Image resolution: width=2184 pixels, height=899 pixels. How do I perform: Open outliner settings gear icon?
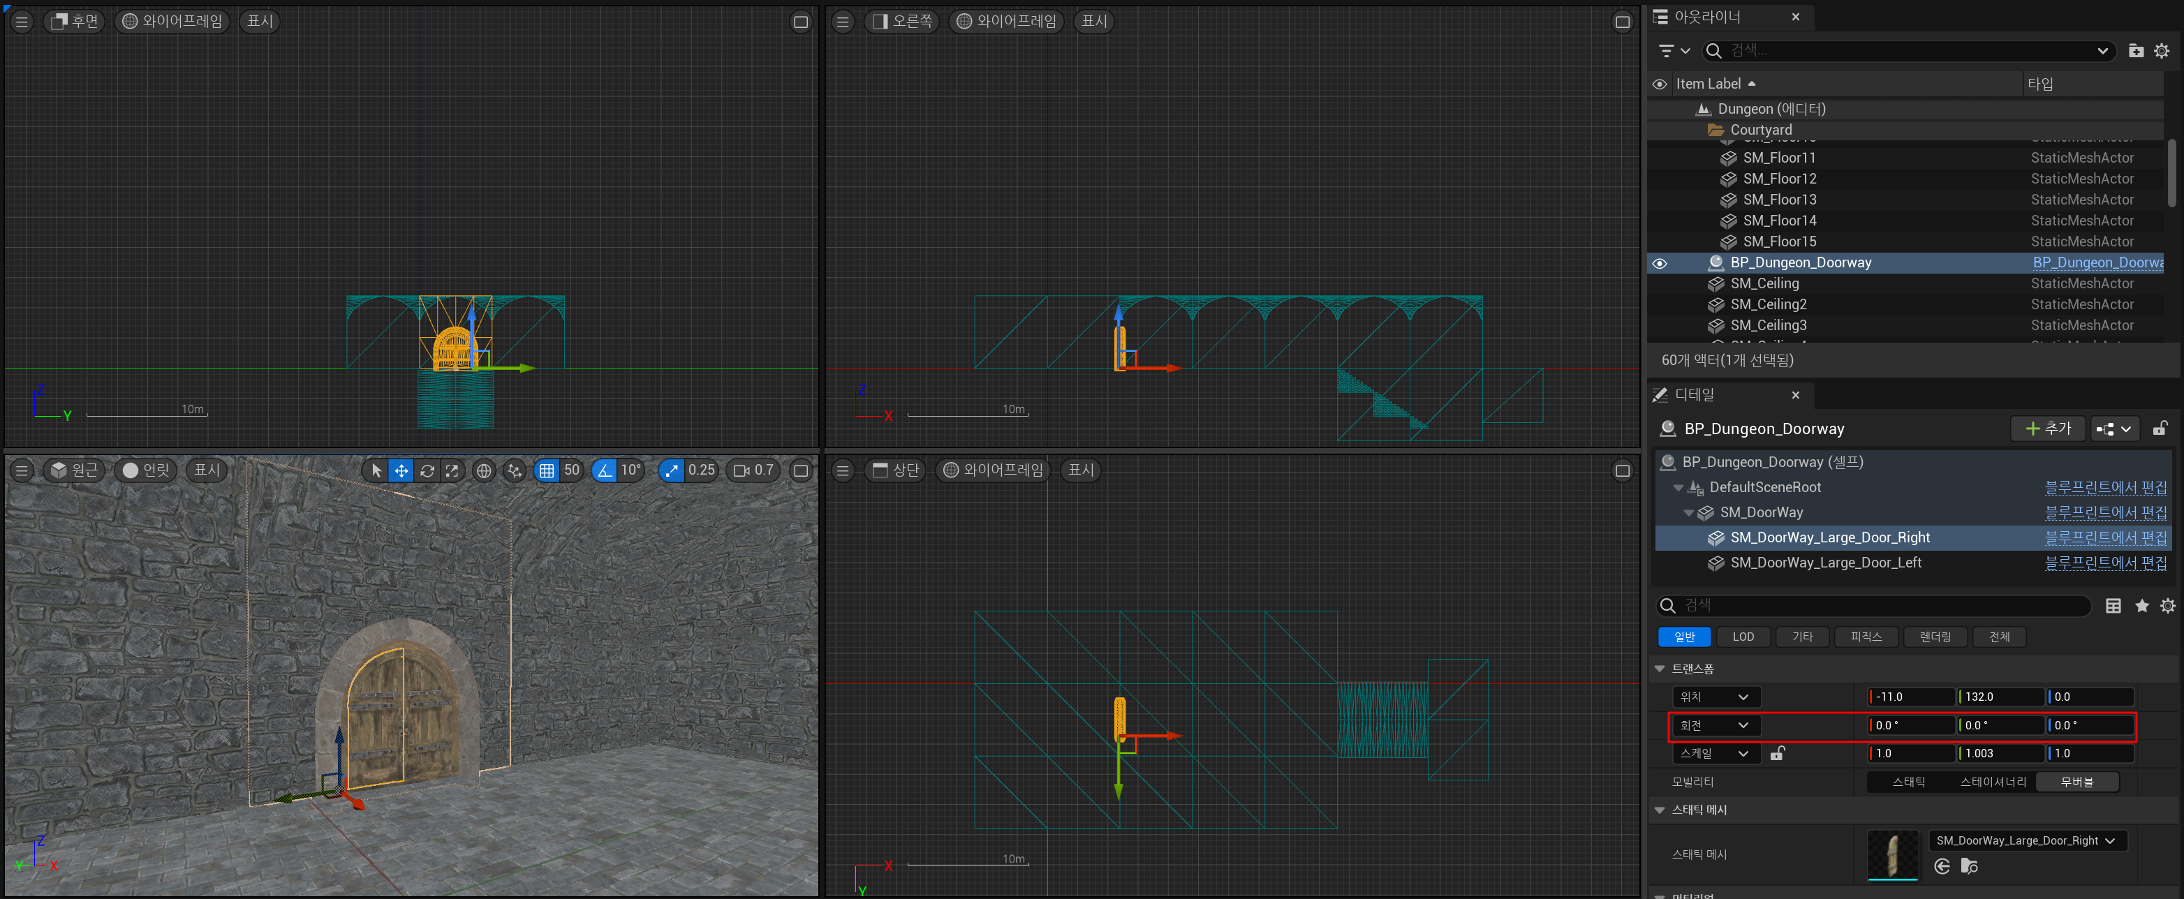click(x=2161, y=51)
